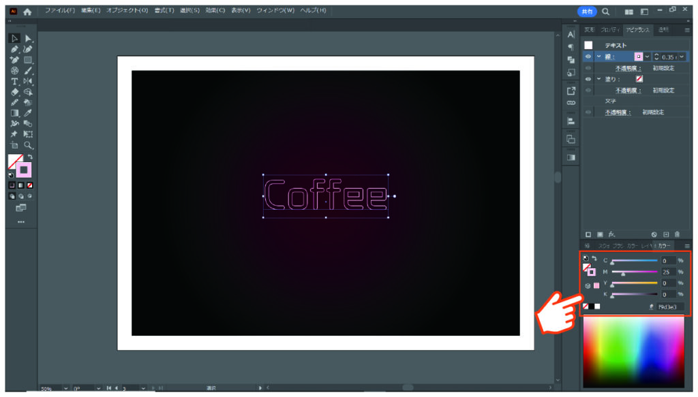This screenshot has height=397, width=698.
Task: Set Color mode button below fill/stroke
Action: tap(12, 185)
